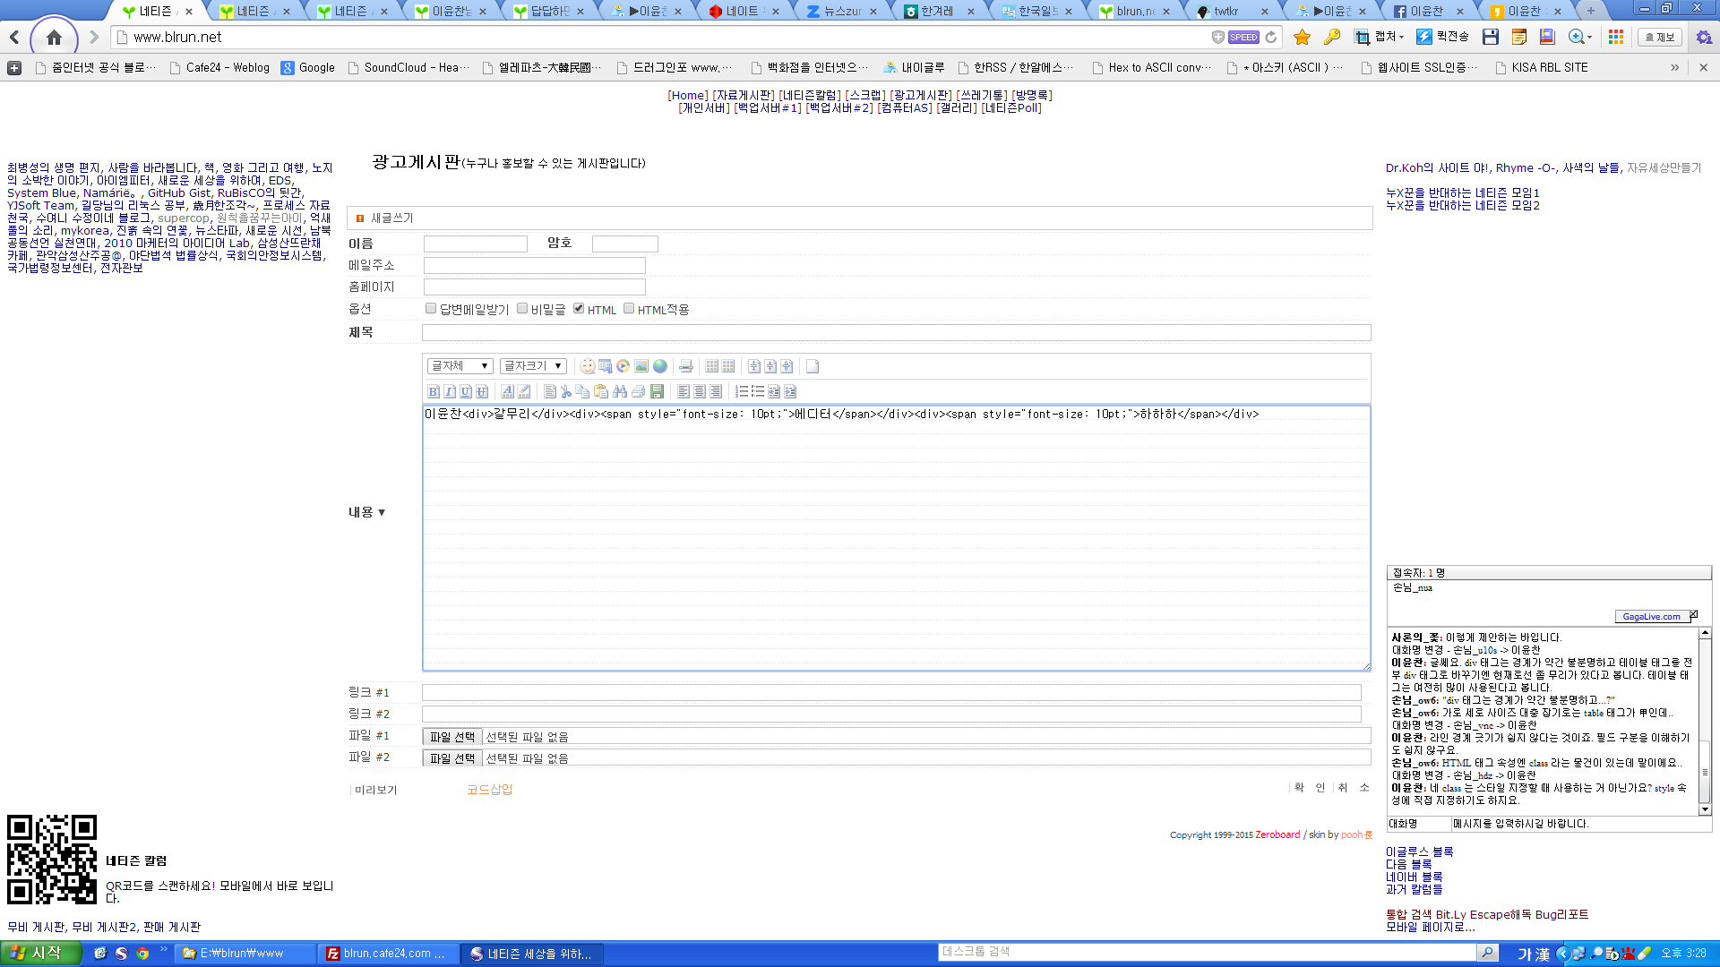Uncheck the HTML option
The image size is (1720, 967).
click(579, 308)
